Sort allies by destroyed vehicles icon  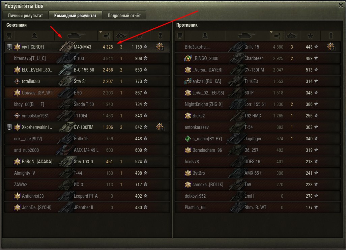tap(121, 36)
